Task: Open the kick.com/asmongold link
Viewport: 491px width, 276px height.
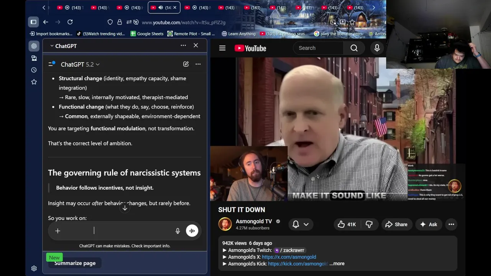Action: point(298,264)
